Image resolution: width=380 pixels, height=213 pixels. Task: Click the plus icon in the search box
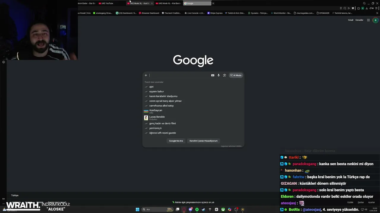(x=146, y=75)
